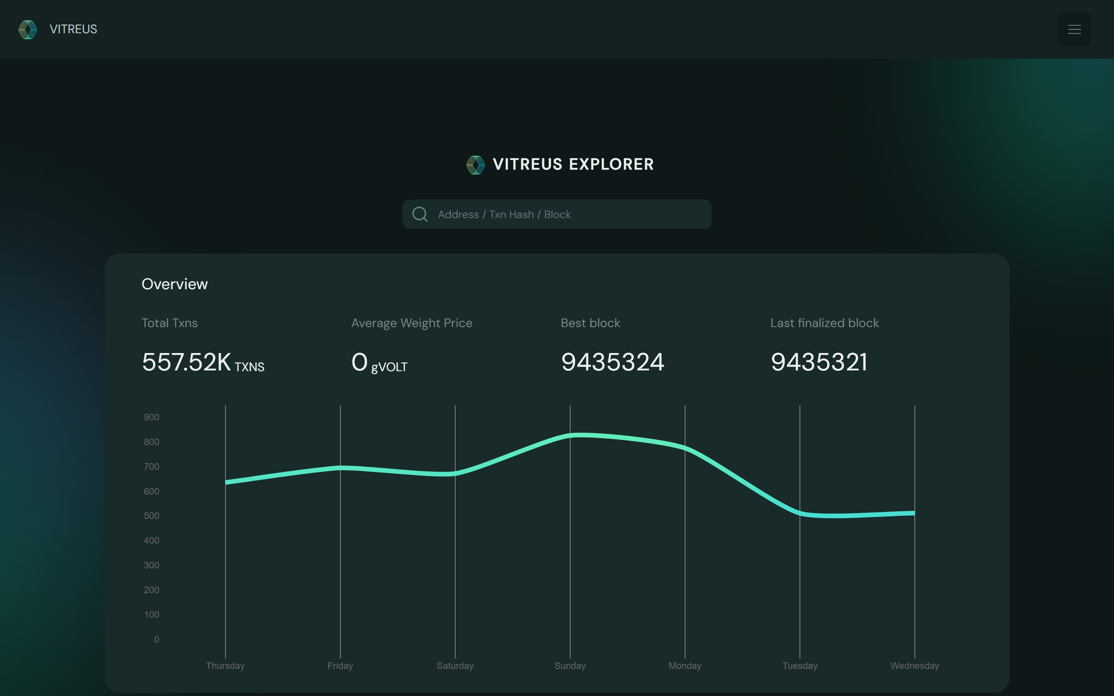The image size is (1114, 696).
Task: Click the Sunday peak on the transactions chart
Action: 571,435
